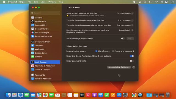Open the Apple menu
Viewport: 176px width, 99px height.
(4, 2)
